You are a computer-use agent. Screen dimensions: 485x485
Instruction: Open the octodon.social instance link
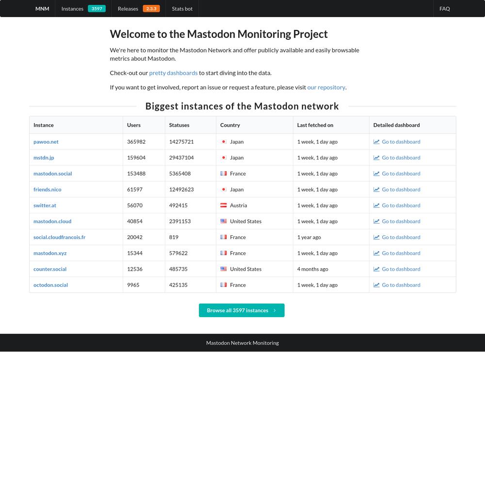(x=50, y=285)
